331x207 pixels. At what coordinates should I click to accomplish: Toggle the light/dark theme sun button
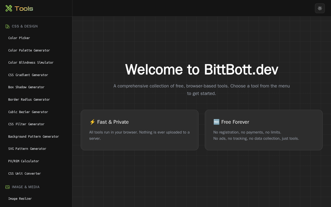(x=320, y=8)
